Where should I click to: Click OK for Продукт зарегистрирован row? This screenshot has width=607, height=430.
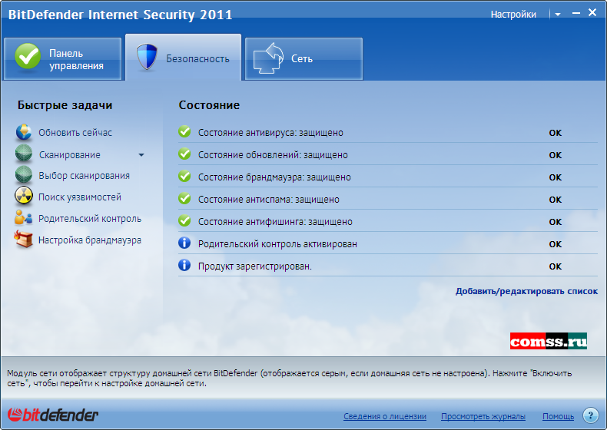(555, 266)
